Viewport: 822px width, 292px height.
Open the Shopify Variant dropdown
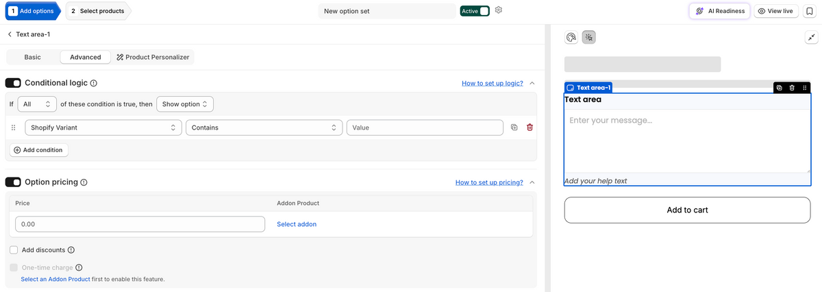click(103, 127)
